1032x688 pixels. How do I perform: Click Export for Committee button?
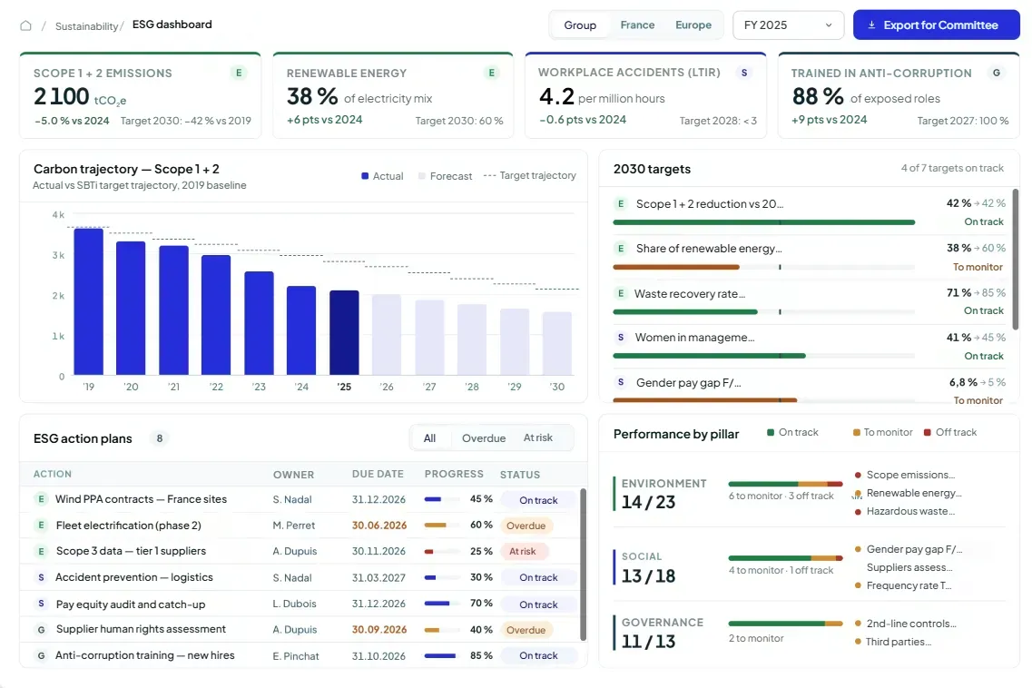click(936, 25)
